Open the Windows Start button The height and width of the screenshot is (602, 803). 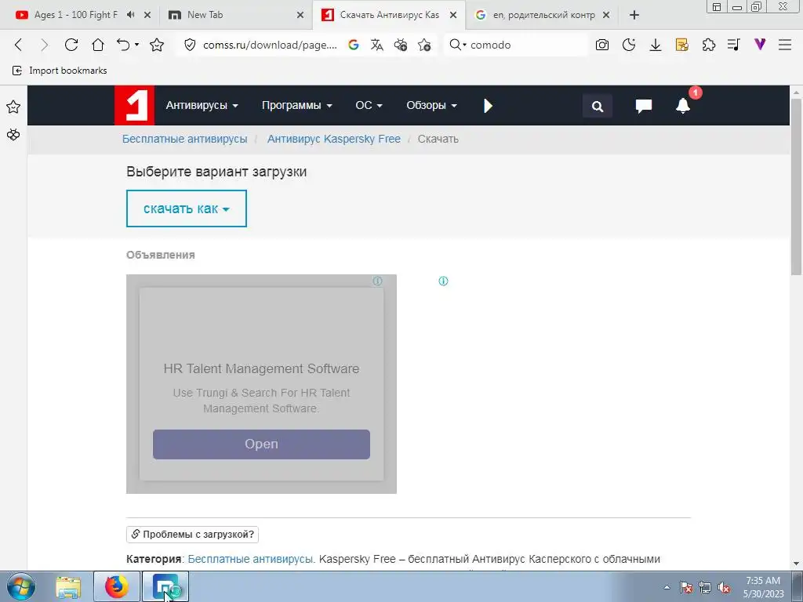coord(21,586)
